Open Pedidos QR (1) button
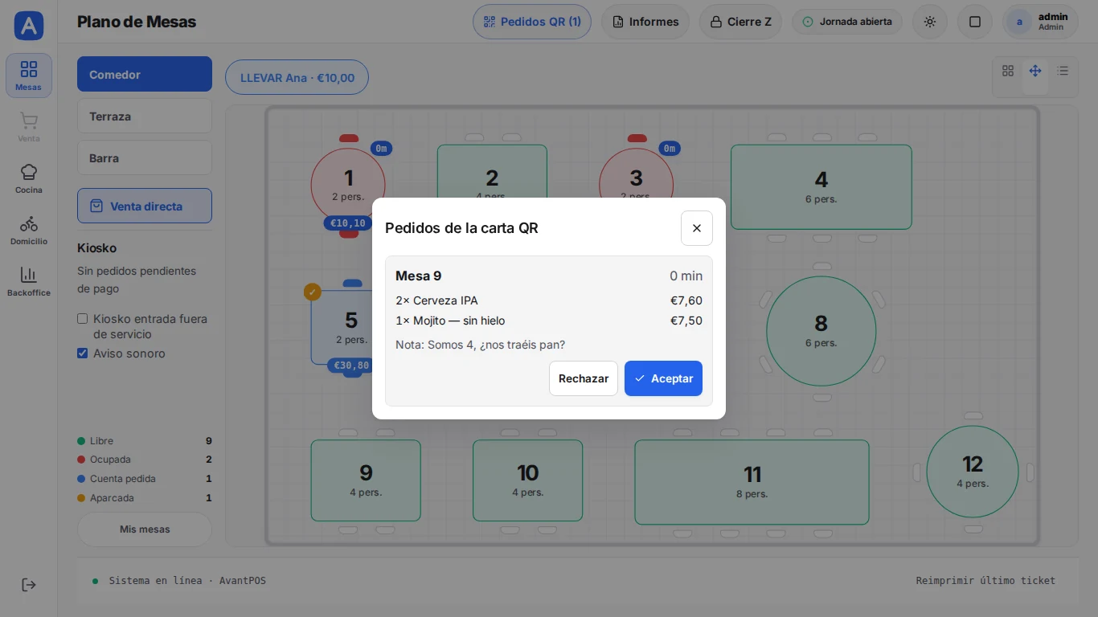The image size is (1098, 617). click(x=532, y=22)
